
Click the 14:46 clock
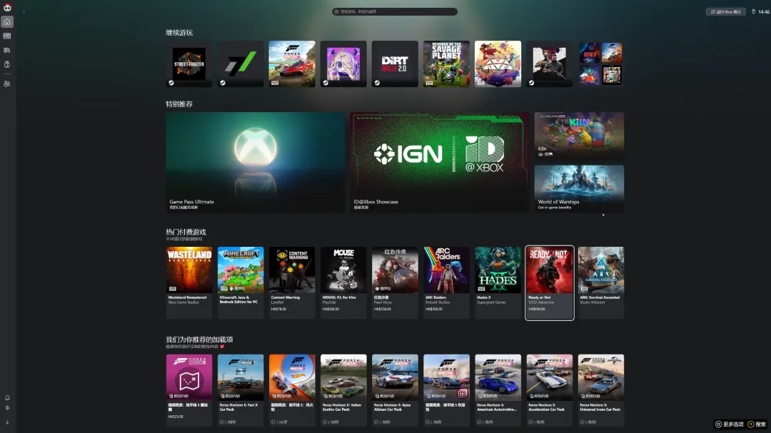(x=764, y=12)
